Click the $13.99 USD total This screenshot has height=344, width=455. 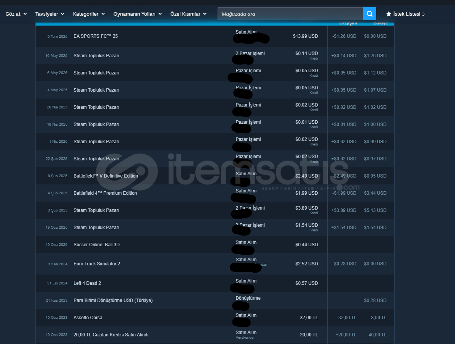point(305,36)
